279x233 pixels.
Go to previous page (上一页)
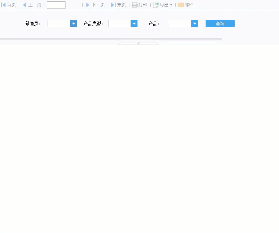tap(32, 5)
